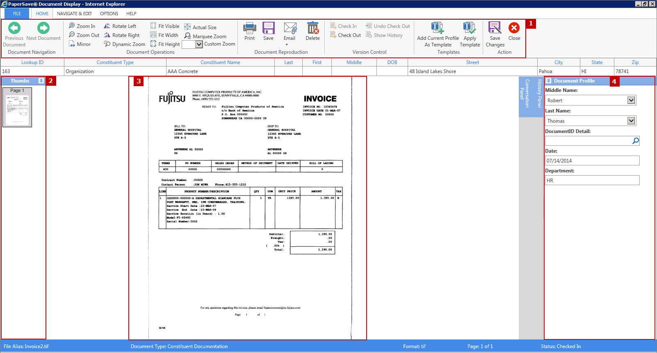Image resolution: width=657 pixels, height=353 pixels.
Task: Click the Zip column header
Action: [x=635, y=62]
